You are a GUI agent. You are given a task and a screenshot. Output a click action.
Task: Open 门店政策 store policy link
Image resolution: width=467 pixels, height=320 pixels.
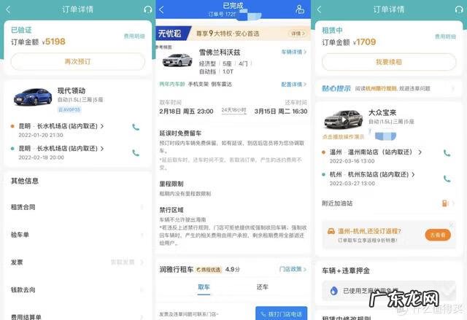point(293,269)
